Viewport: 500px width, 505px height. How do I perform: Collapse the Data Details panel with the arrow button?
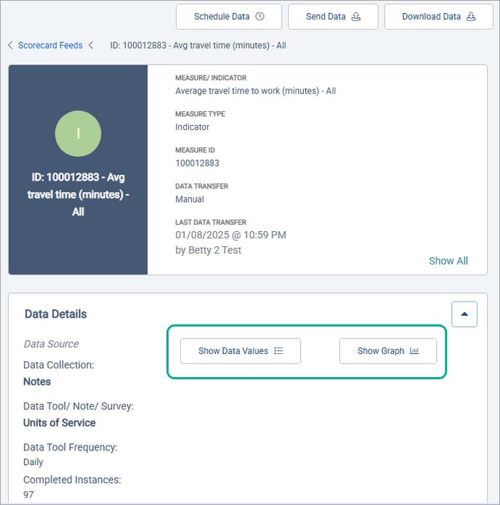464,315
